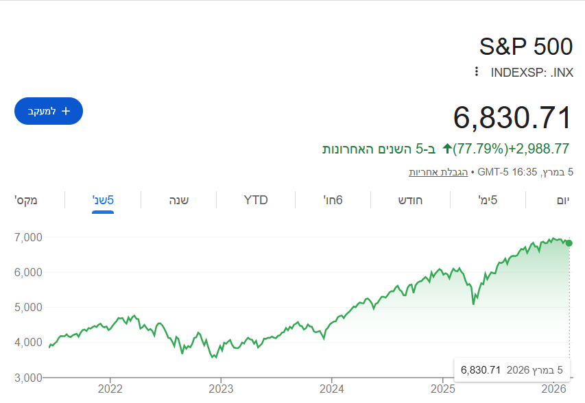Click the green endpoint dot on the chart line
Screen dimensions: 585x403
click(569, 243)
